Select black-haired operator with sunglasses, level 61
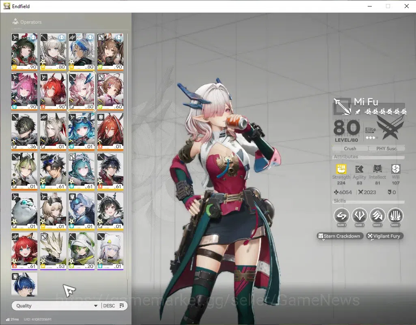416x325 pixels. (x=53, y=171)
